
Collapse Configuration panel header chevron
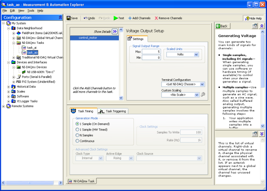tap(60, 18)
